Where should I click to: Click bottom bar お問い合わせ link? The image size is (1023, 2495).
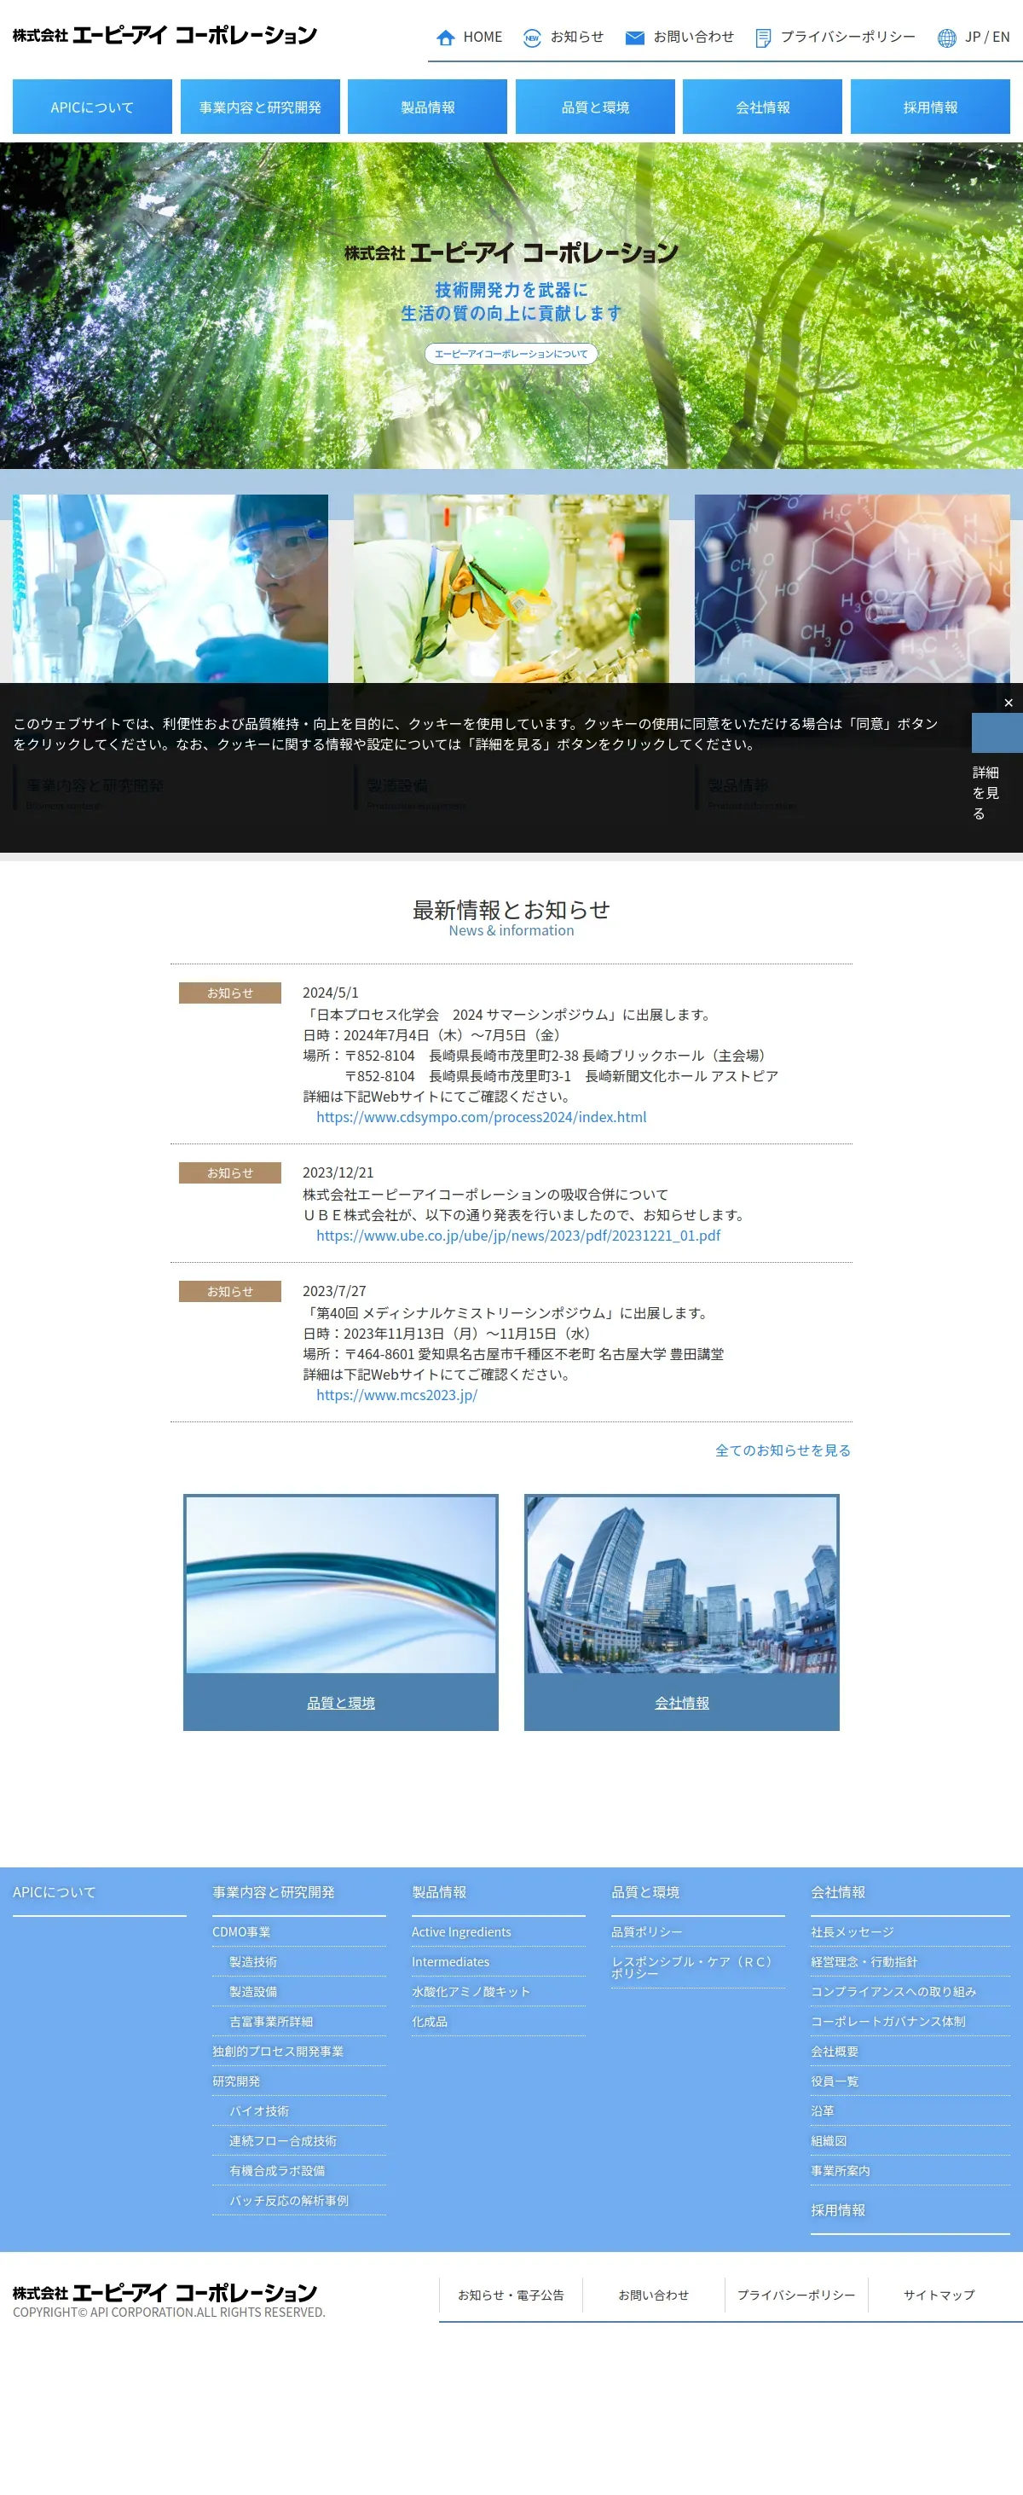(654, 2295)
